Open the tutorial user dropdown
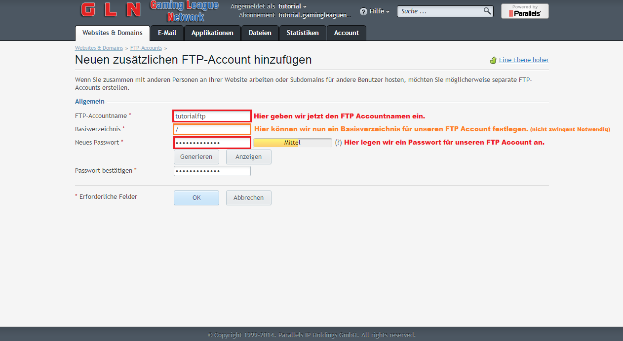The height and width of the screenshot is (341, 623). (292, 6)
